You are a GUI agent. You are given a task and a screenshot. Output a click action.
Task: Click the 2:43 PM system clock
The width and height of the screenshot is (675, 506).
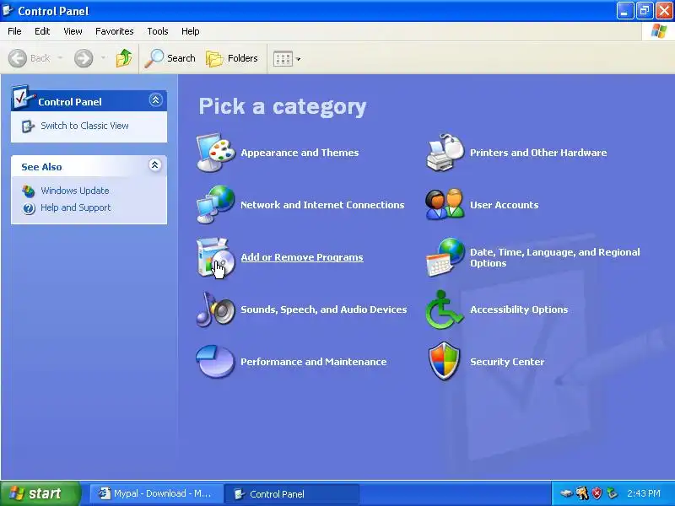click(x=644, y=493)
